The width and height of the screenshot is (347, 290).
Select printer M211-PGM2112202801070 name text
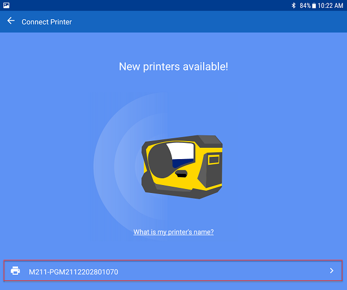[73, 271]
